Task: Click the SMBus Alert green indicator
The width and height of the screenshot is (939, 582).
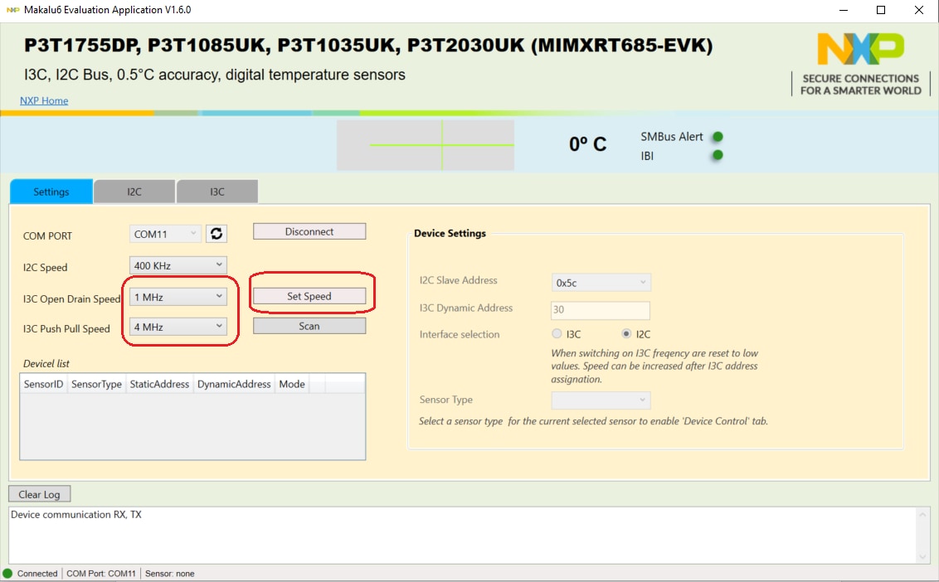Action: coord(718,137)
